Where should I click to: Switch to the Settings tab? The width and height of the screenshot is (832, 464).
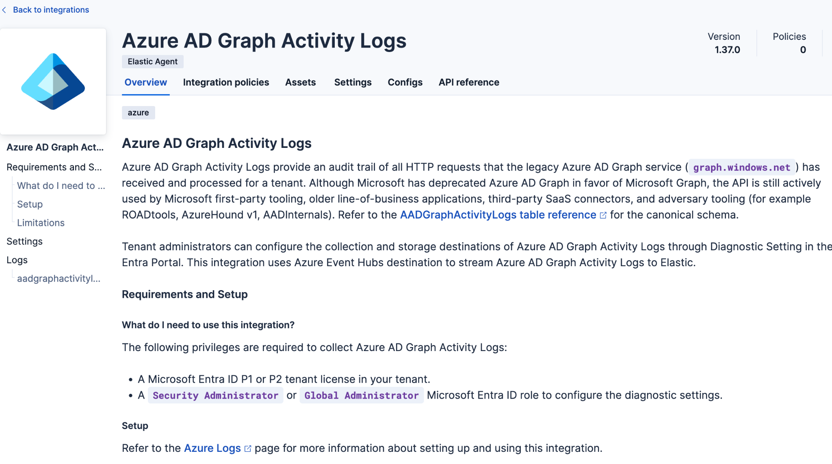click(x=353, y=82)
